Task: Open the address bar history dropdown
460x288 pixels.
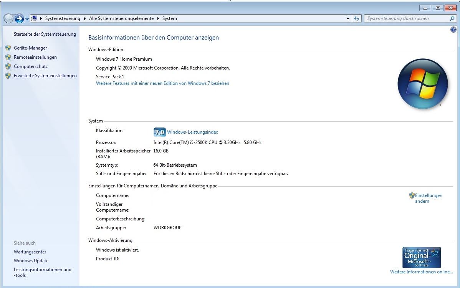Action: click(x=348, y=18)
